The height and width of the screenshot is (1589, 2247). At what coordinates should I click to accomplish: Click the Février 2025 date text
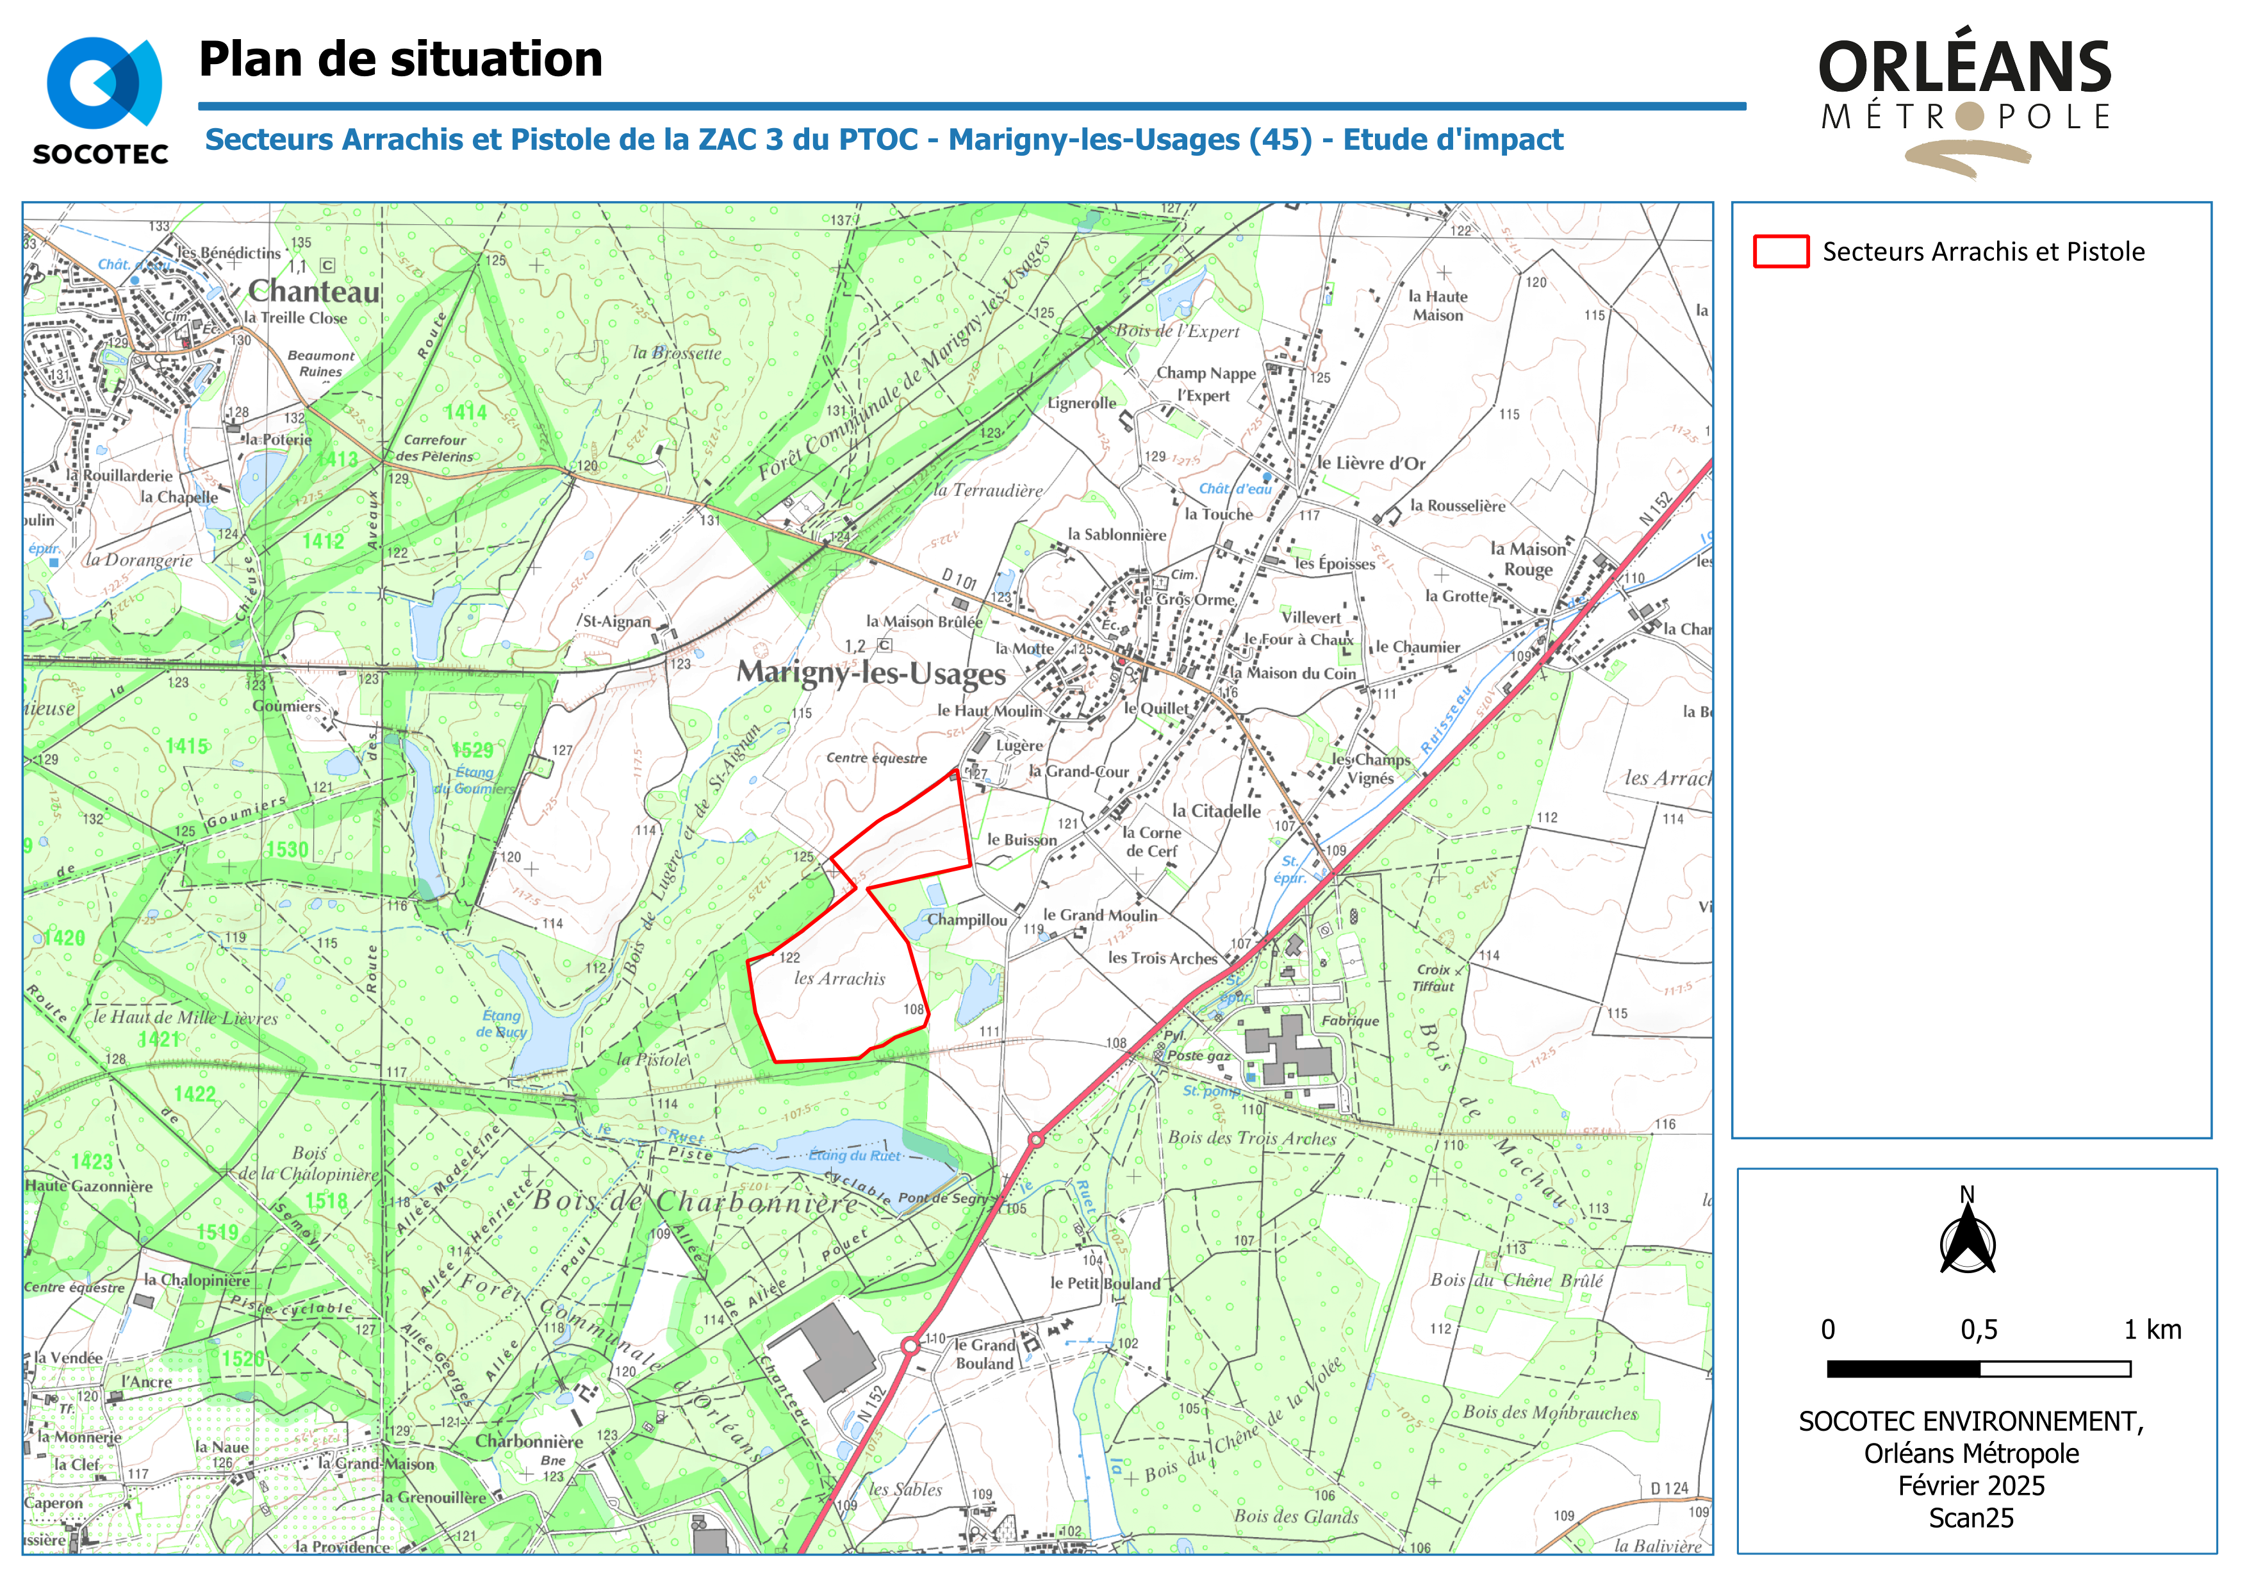(1971, 1485)
